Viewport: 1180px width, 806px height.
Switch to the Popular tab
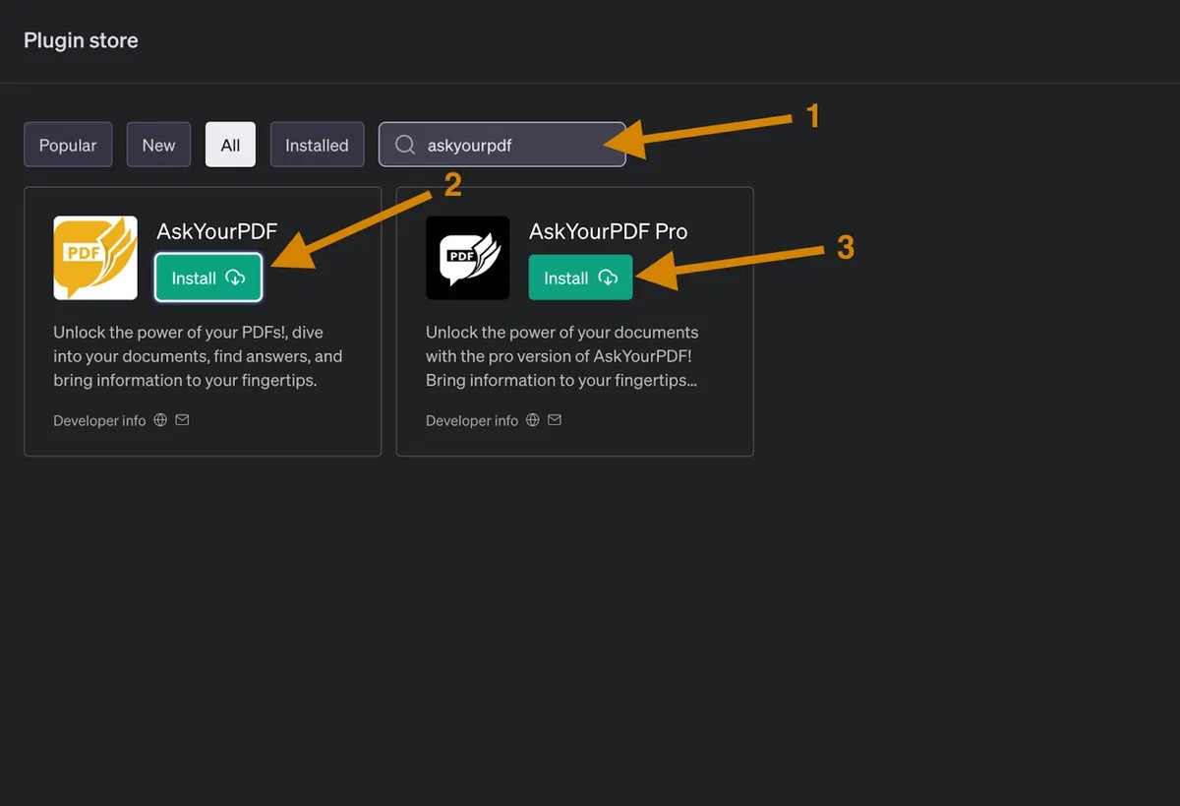point(68,145)
